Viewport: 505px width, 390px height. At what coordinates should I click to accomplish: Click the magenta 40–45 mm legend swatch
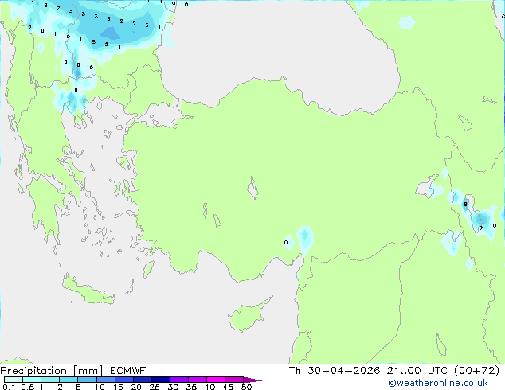coord(216,380)
